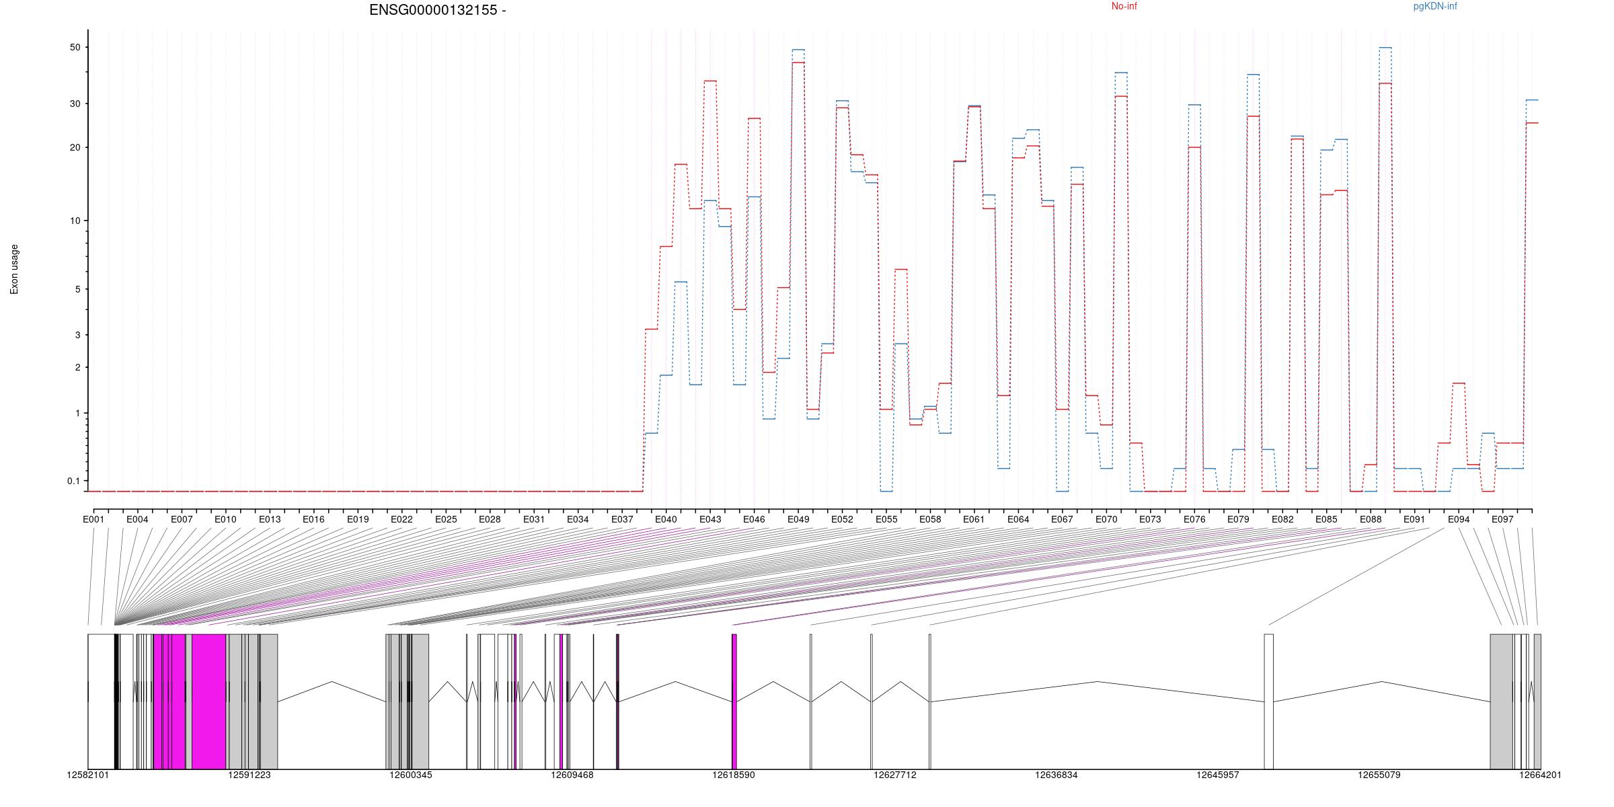
Task: Click the y-axis tick value 0.1
Action: [x=73, y=481]
